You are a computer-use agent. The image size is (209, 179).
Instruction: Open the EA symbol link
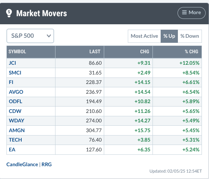(12, 150)
